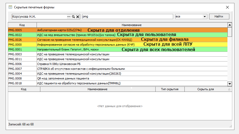Open the ellipsis picker in the user field
This screenshot has height=134, width=239.
tap(69, 17)
